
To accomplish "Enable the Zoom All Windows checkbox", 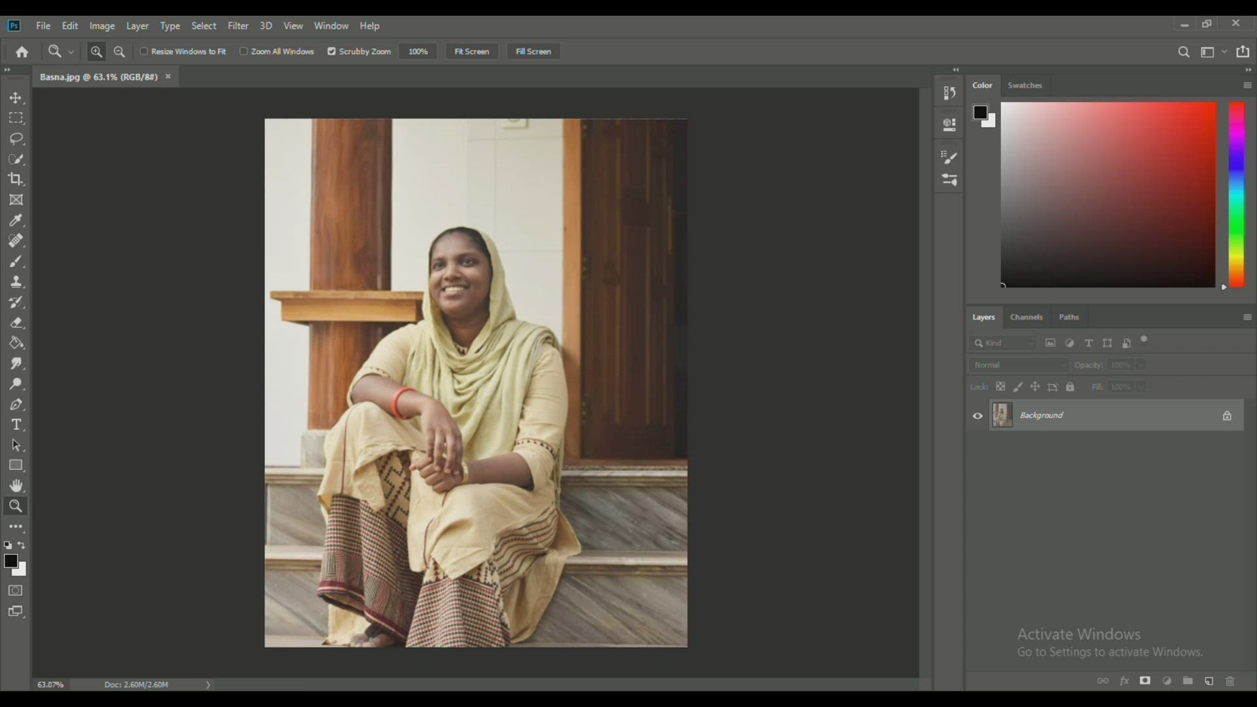I will tap(244, 51).
